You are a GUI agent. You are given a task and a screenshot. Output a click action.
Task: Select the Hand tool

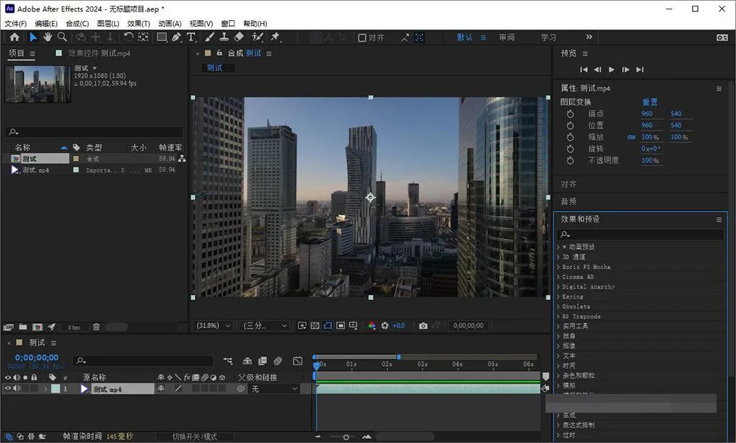click(48, 38)
